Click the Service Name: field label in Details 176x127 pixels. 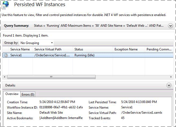[x=99, y=108]
